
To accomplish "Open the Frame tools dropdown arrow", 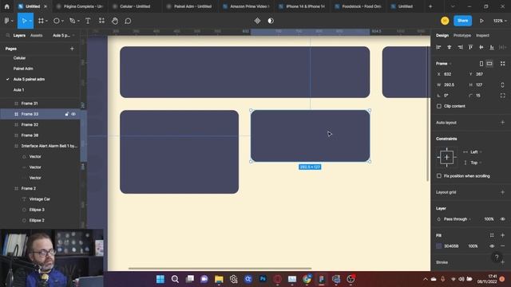I will (x=46, y=21).
